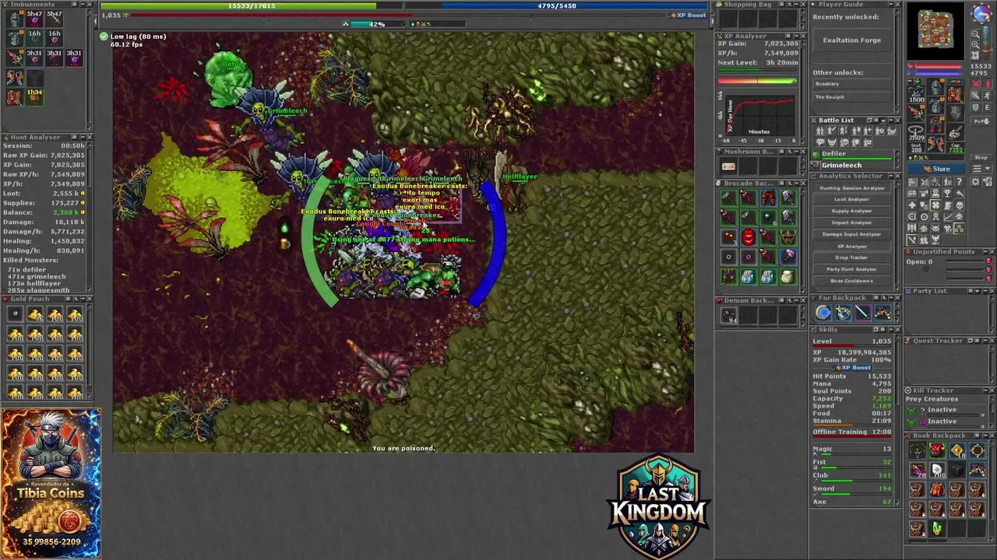
Task: Collapse the Gold Pouch panel
Action: point(83,299)
